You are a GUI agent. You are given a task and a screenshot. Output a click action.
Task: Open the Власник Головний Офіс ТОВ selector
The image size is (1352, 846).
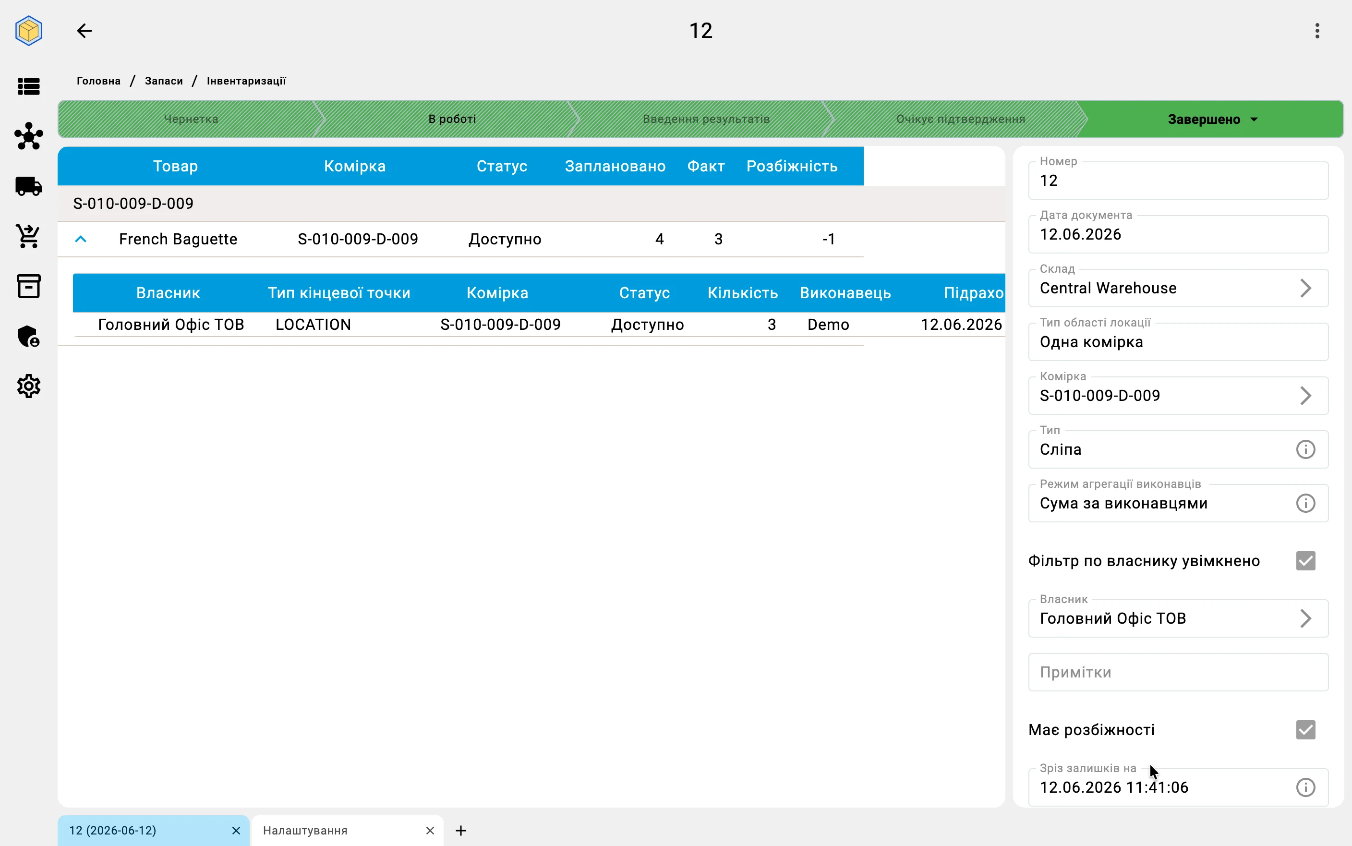click(x=1178, y=618)
